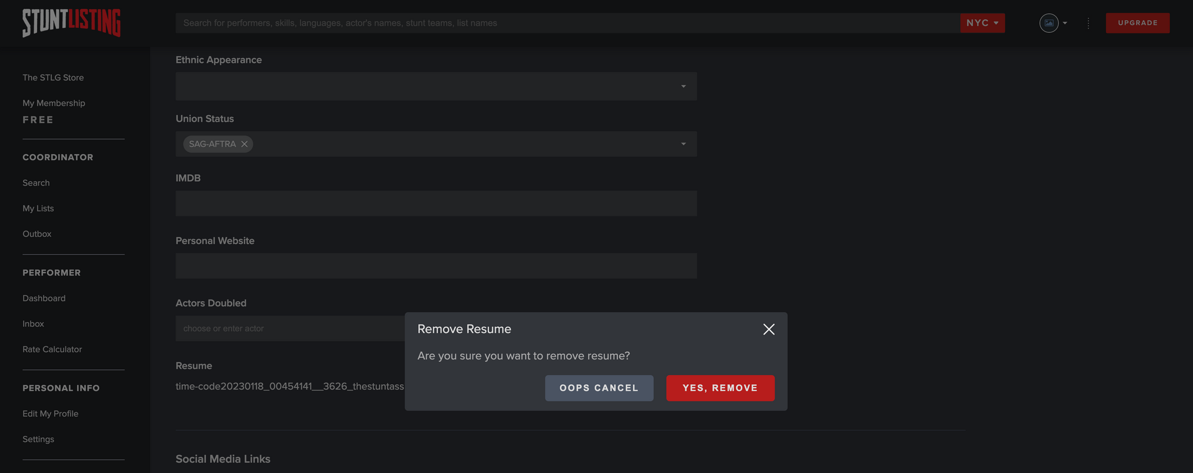Open Inbox in sidebar
The width and height of the screenshot is (1193, 473).
[33, 324]
